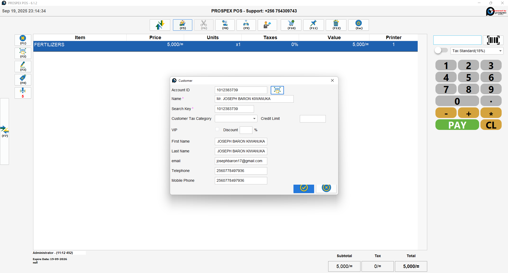The height and width of the screenshot is (273, 508).
Task: Click the pencil edit F3 icon
Action: (23, 66)
